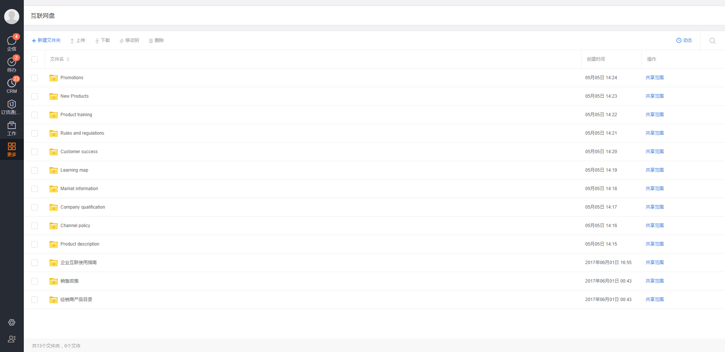Click the user avatar at top left
The height and width of the screenshot is (352, 725).
click(x=12, y=17)
